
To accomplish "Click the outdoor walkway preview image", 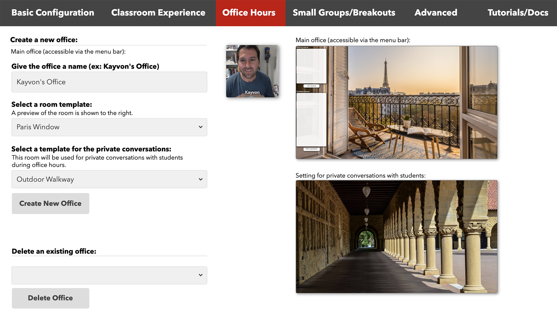I will 397,237.
